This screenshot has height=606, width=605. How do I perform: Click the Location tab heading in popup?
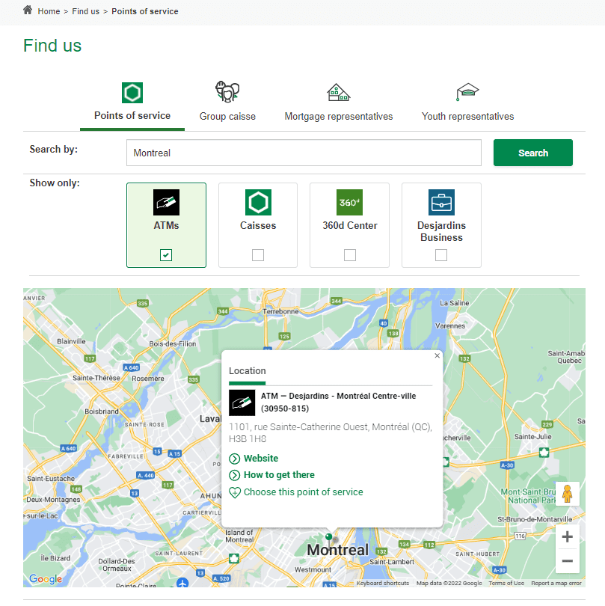point(248,371)
